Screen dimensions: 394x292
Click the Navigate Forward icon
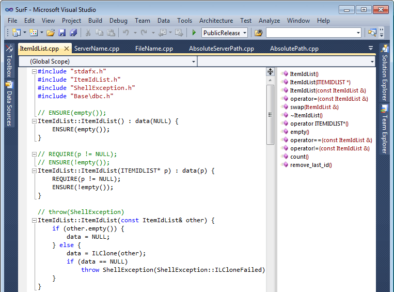[179, 33]
